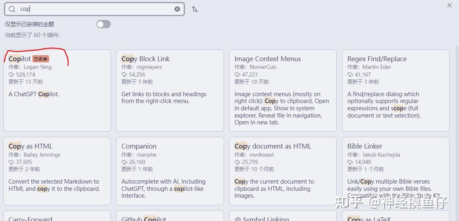Click the plugin search input field
Image resolution: width=459 pixels, height=221 pixels.
[97, 9]
